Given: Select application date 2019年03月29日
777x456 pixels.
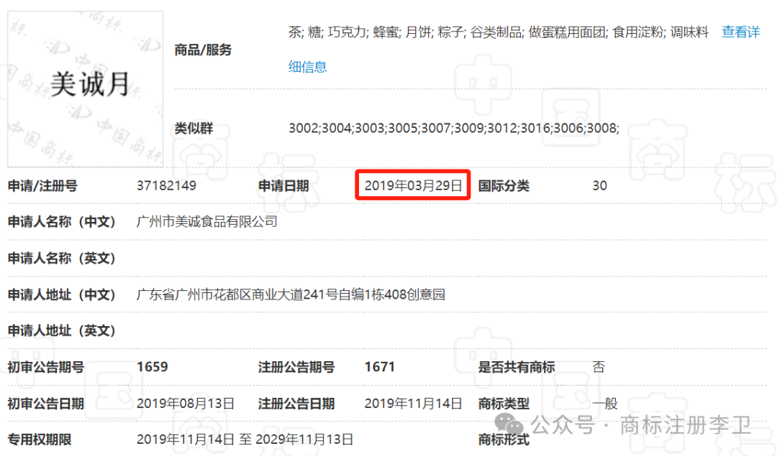Looking at the screenshot, I should pos(413,185).
